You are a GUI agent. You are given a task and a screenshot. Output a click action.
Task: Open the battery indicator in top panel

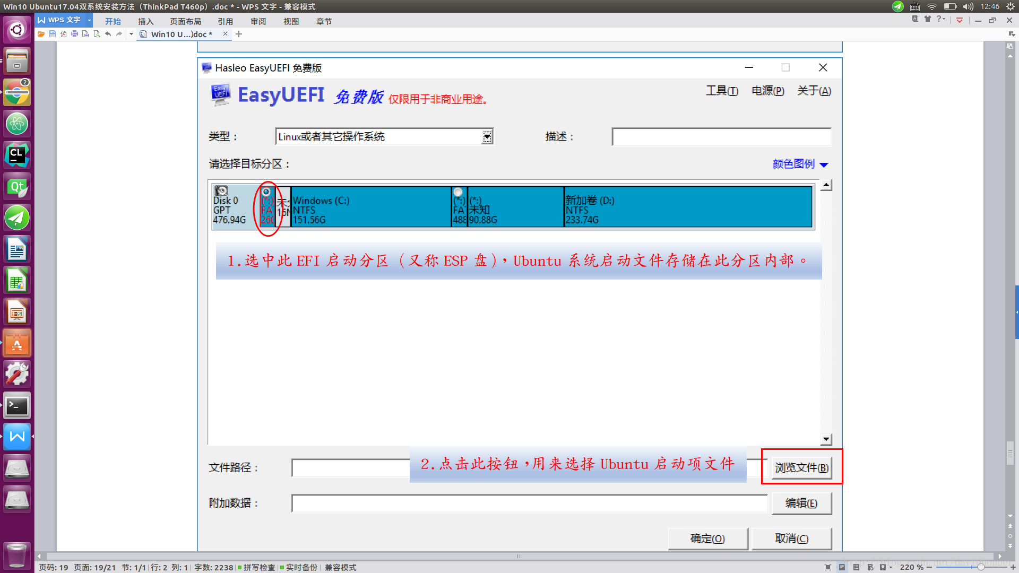(x=950, y=6)
